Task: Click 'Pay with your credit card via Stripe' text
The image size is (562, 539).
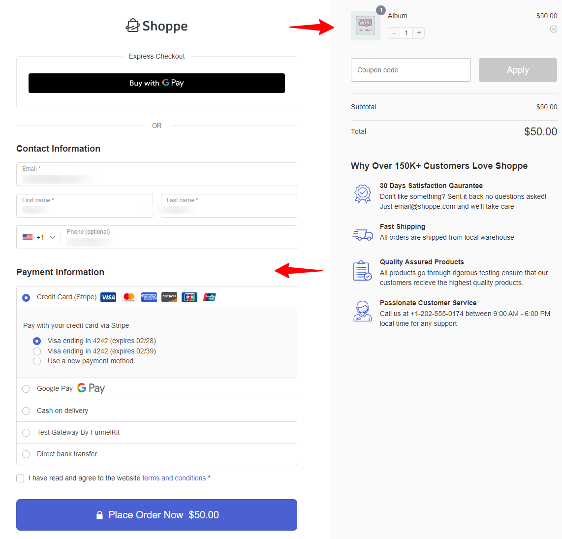Action: (x=76, y=326)
